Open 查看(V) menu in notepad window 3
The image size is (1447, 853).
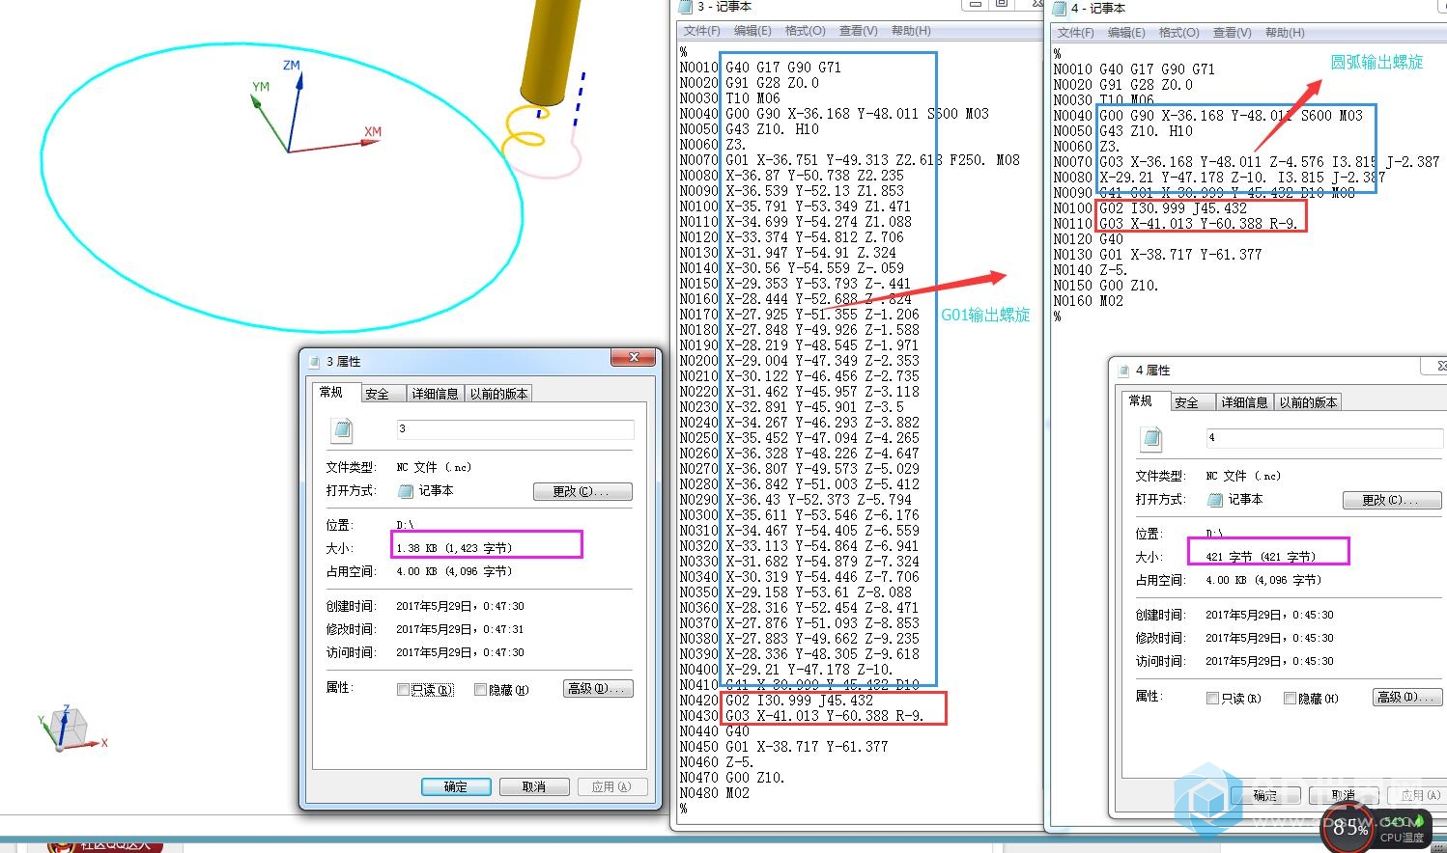click(x=858, y=31)
